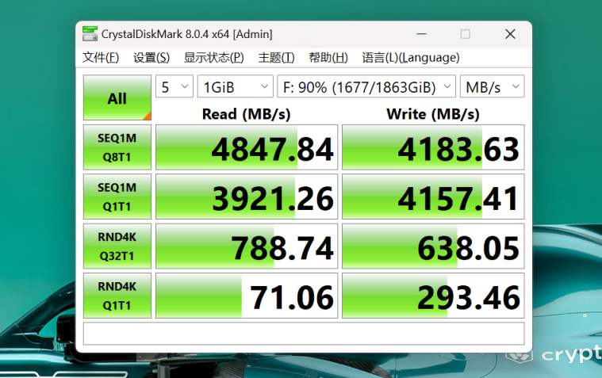Run the RND4K Q32T1 benchmark

pos(117,246)
